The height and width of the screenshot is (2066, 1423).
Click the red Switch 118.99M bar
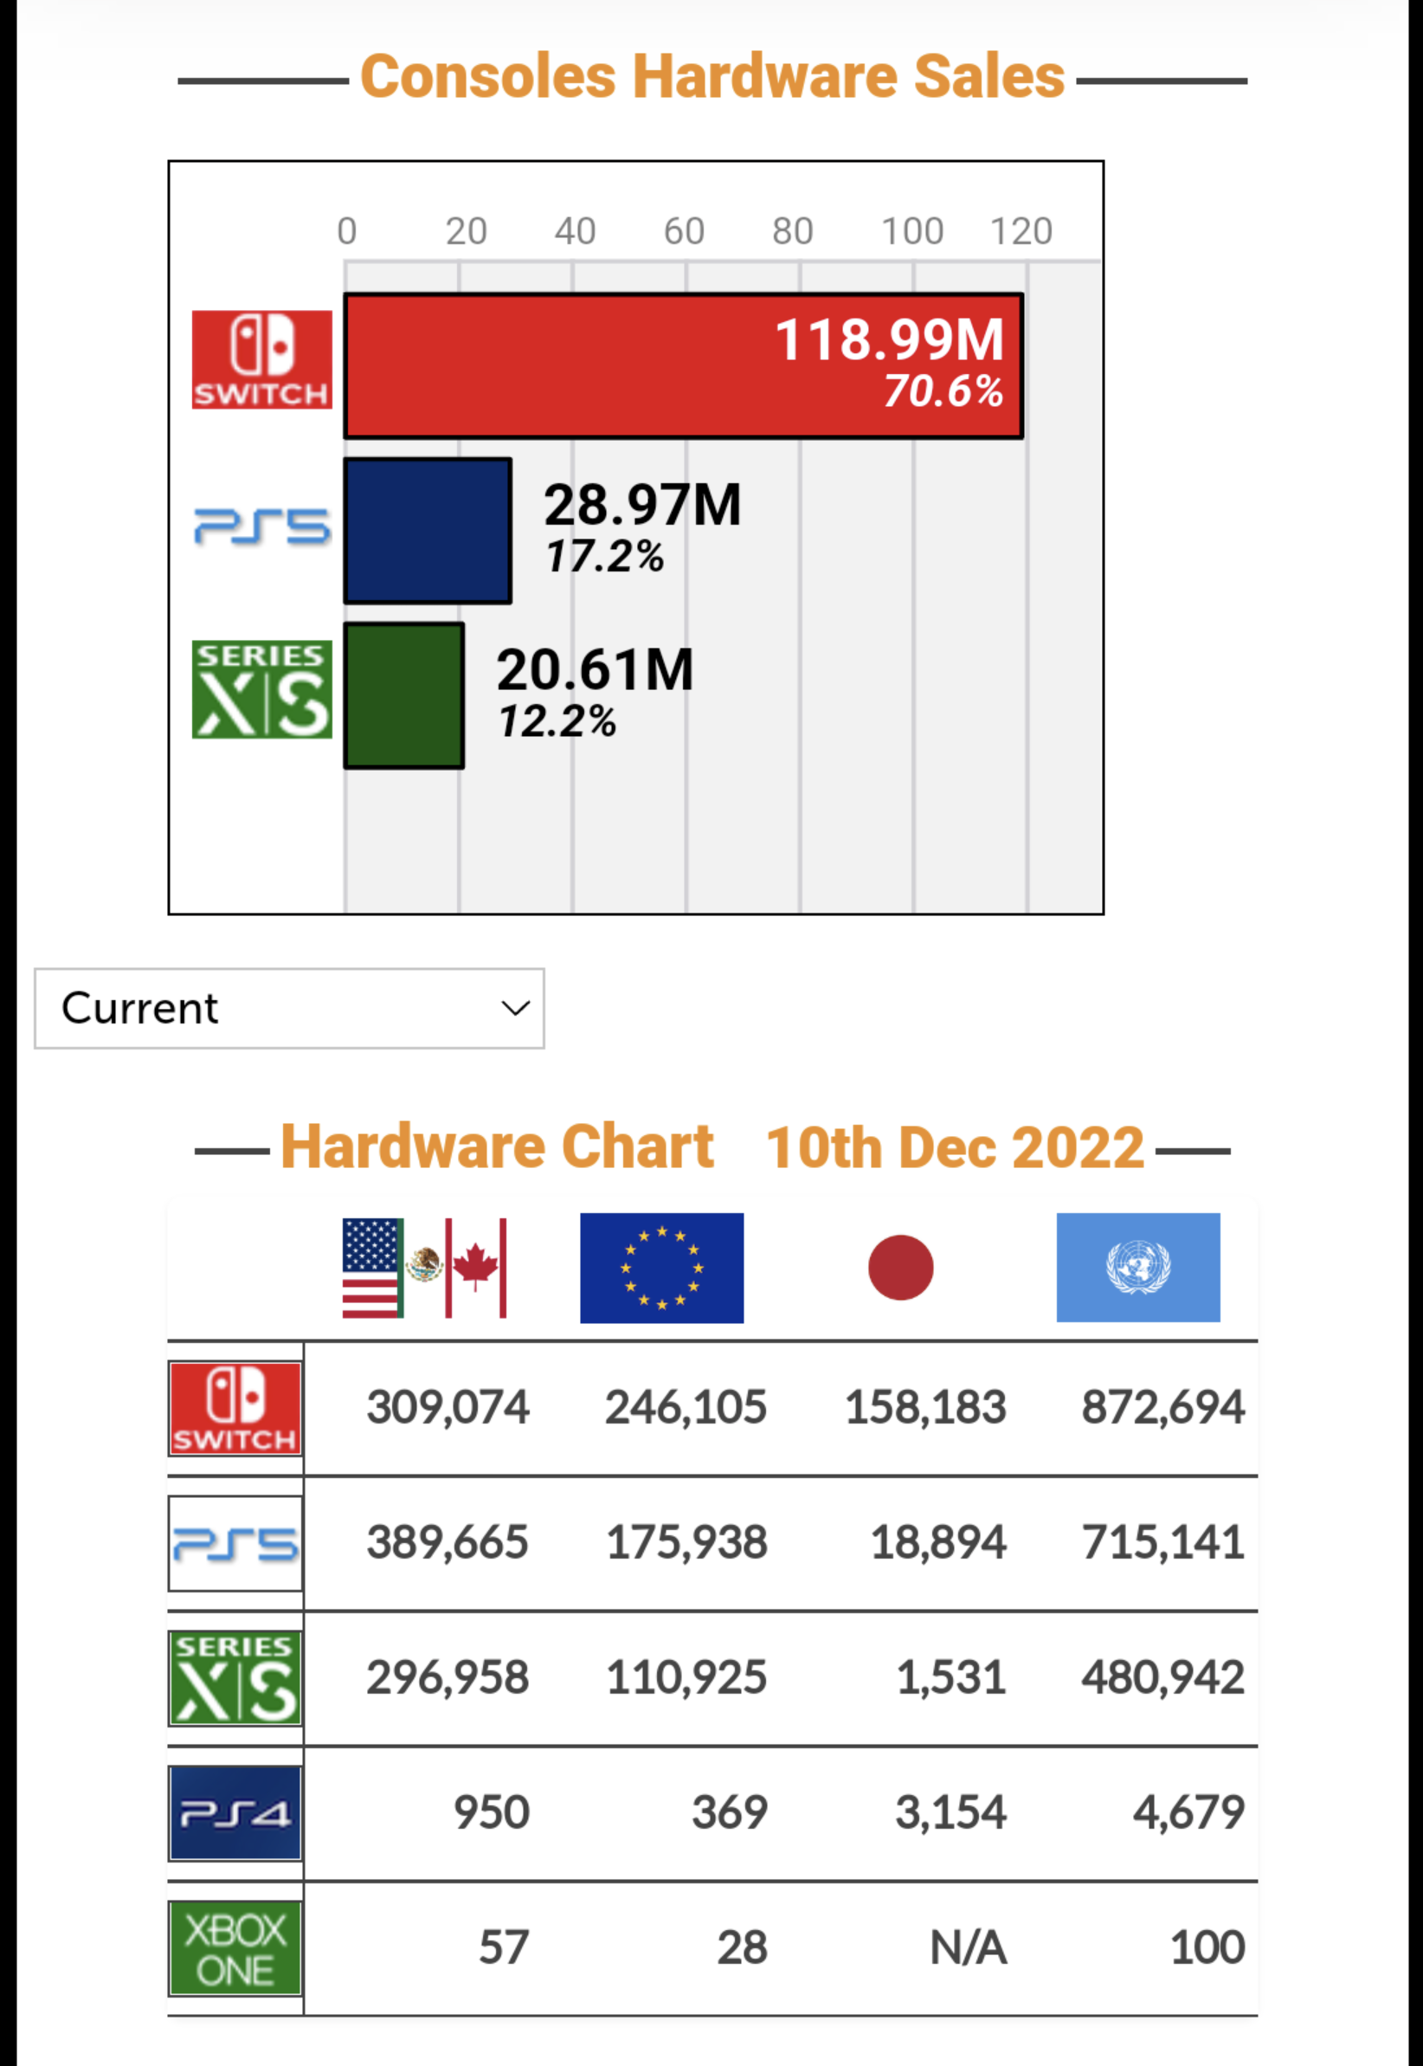tap(684, 365)
